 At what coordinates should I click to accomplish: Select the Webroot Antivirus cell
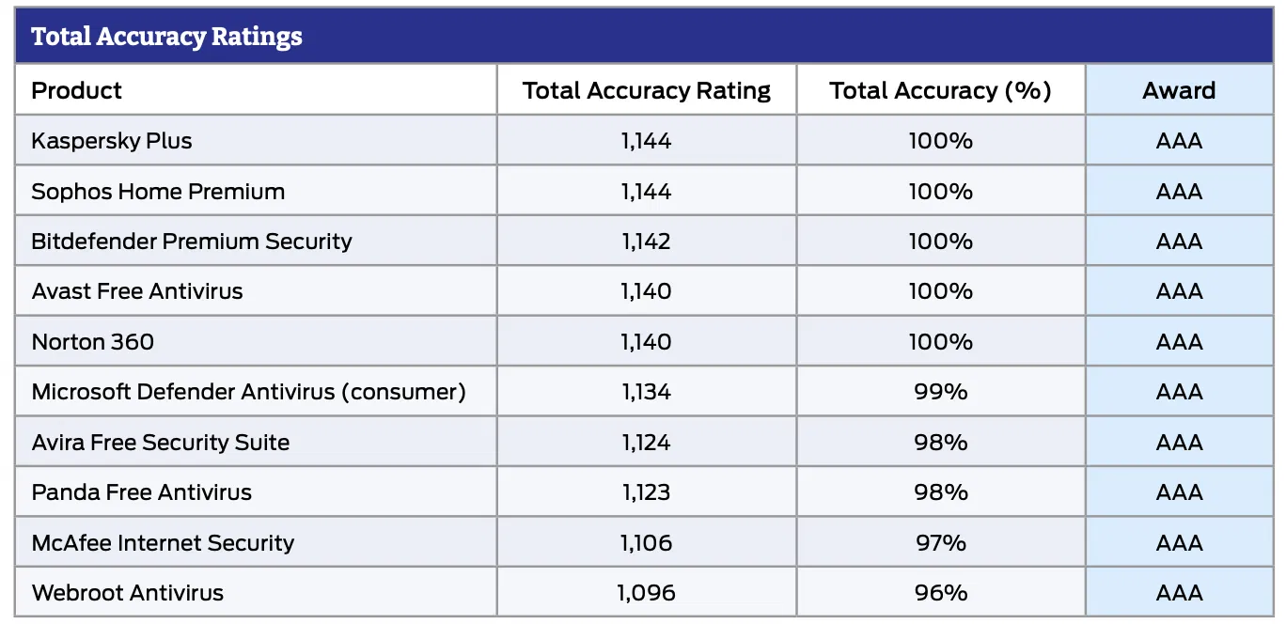[x=128, y=593]
